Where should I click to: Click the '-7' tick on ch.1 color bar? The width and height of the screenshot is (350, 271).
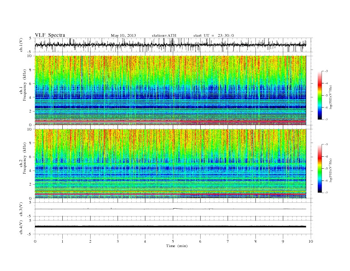click(x=326, y=120)
